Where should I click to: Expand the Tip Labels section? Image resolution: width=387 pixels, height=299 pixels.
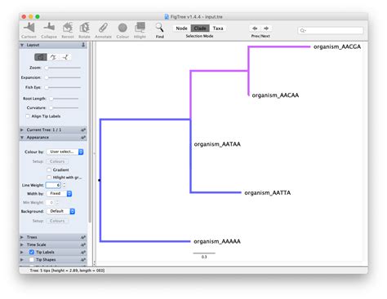coord(22,253)
